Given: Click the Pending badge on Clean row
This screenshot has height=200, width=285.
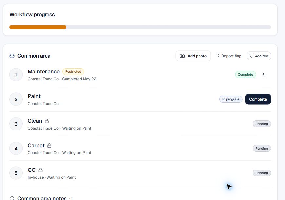Looking at the screenshot, I should click(261, 124).
